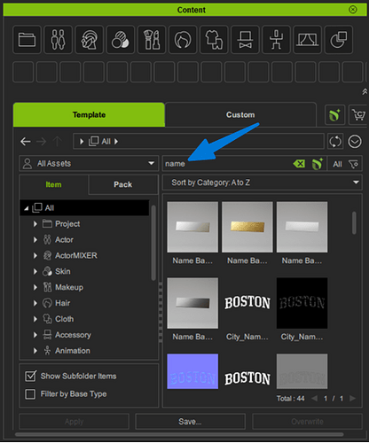369x443 pixels.
Task: Go up one folder level
Action: tap(58, 142)
